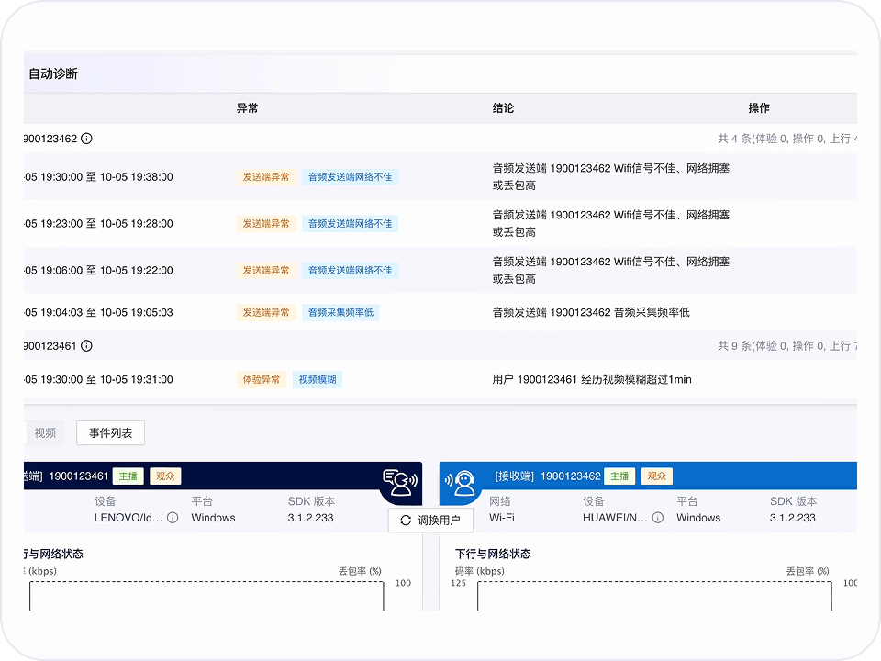881x661 pixels.
Task: Click the 操作 column header
Action: (759, 108)
